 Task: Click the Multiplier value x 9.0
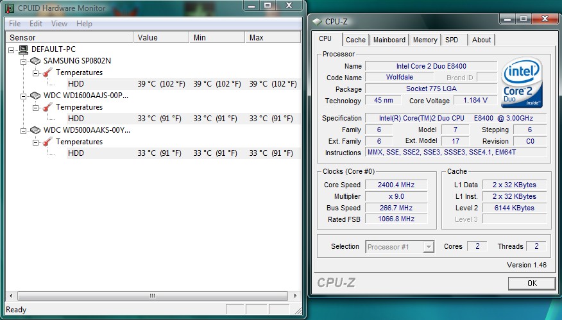point(396,196)
